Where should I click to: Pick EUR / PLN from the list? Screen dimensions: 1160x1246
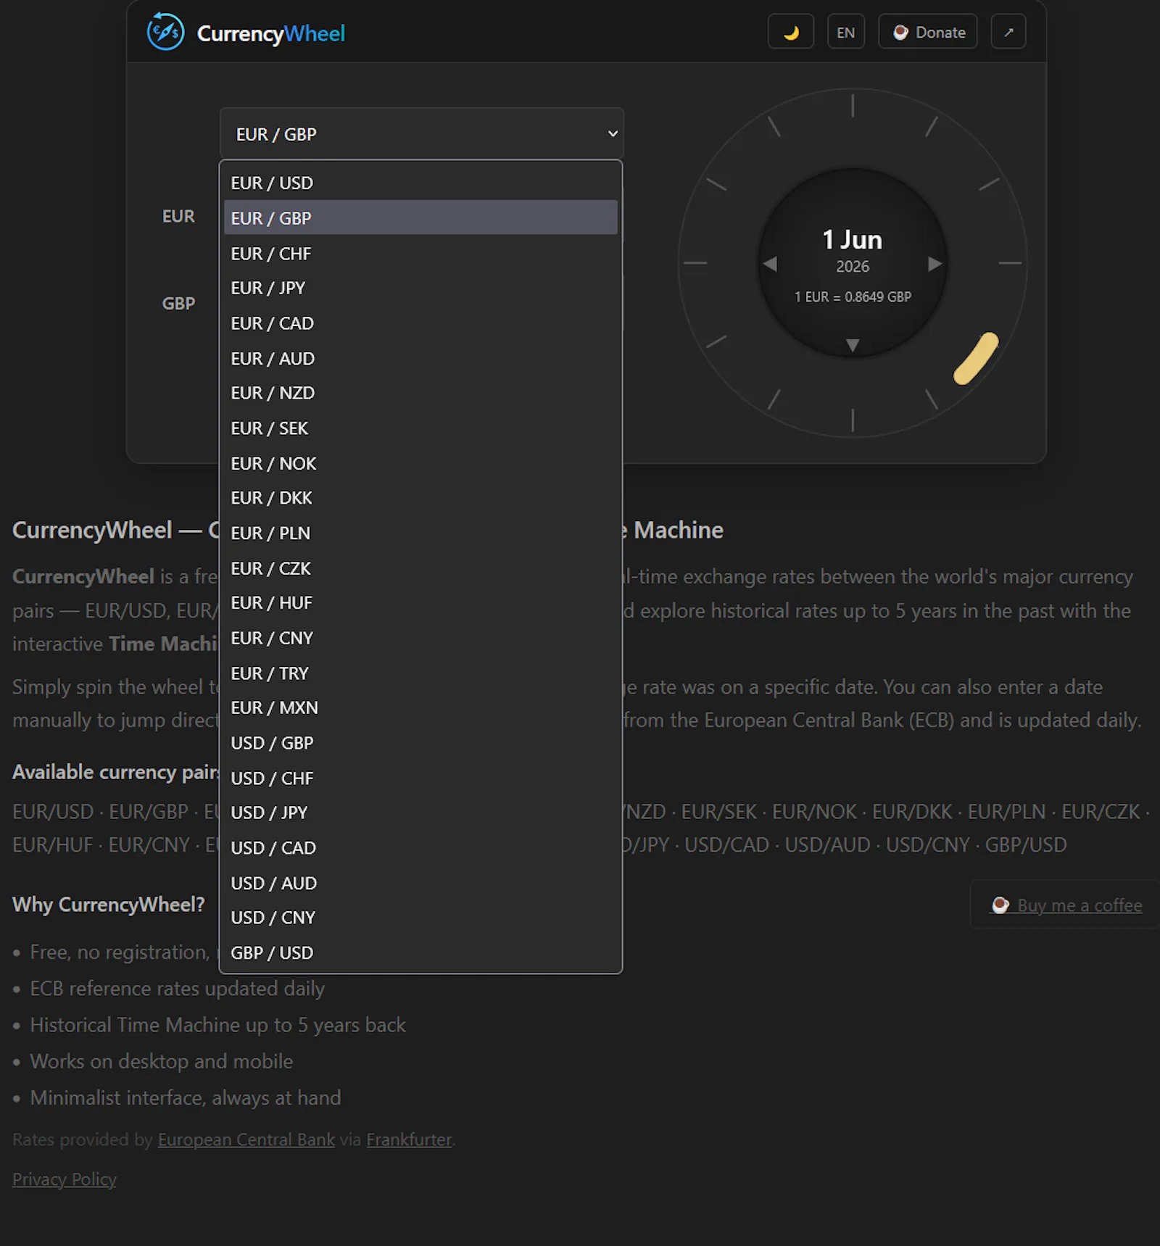[420, 533]
